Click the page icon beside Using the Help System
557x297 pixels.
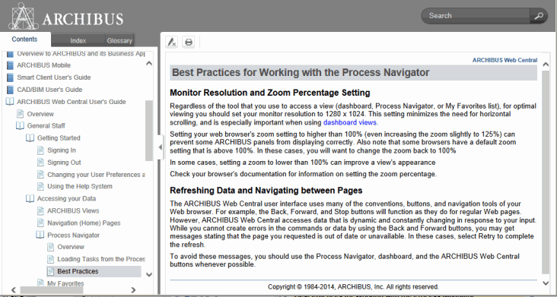[40, 186]
